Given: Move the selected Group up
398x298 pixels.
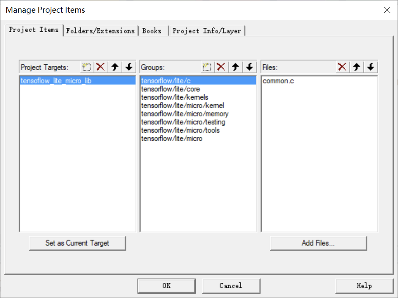Looking at the screenshot, I should click(235, 67).
